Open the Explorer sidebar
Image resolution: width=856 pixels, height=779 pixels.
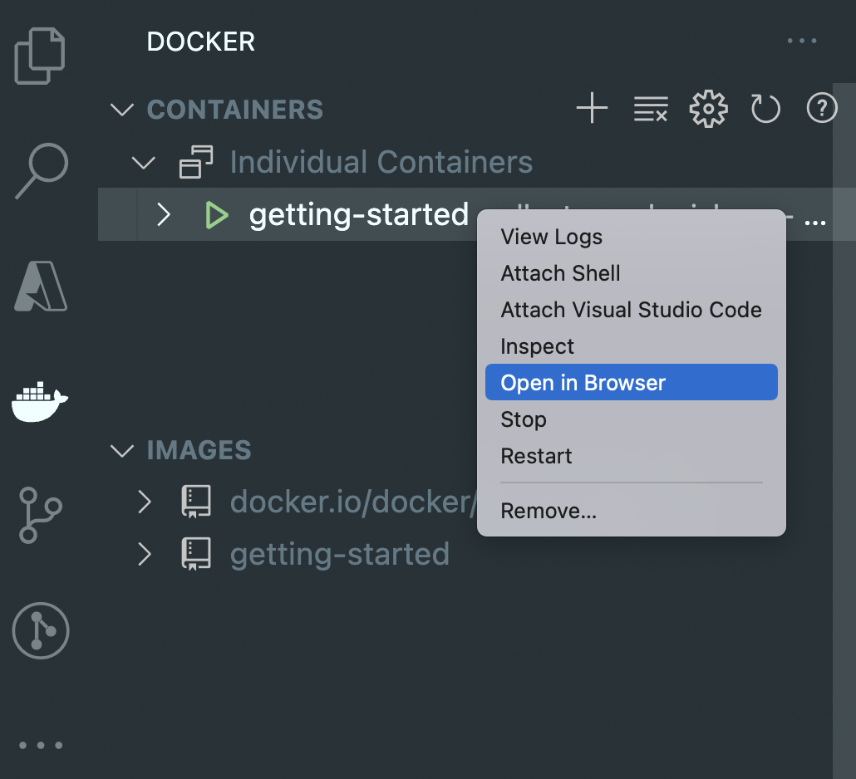39,55
